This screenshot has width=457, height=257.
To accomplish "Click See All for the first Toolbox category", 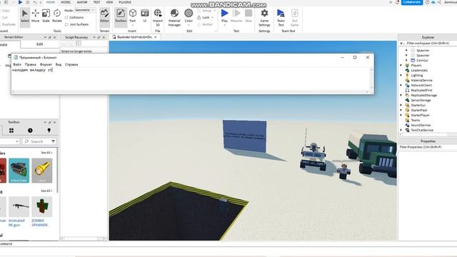I will pyautogui.click(x=46, y=153).
